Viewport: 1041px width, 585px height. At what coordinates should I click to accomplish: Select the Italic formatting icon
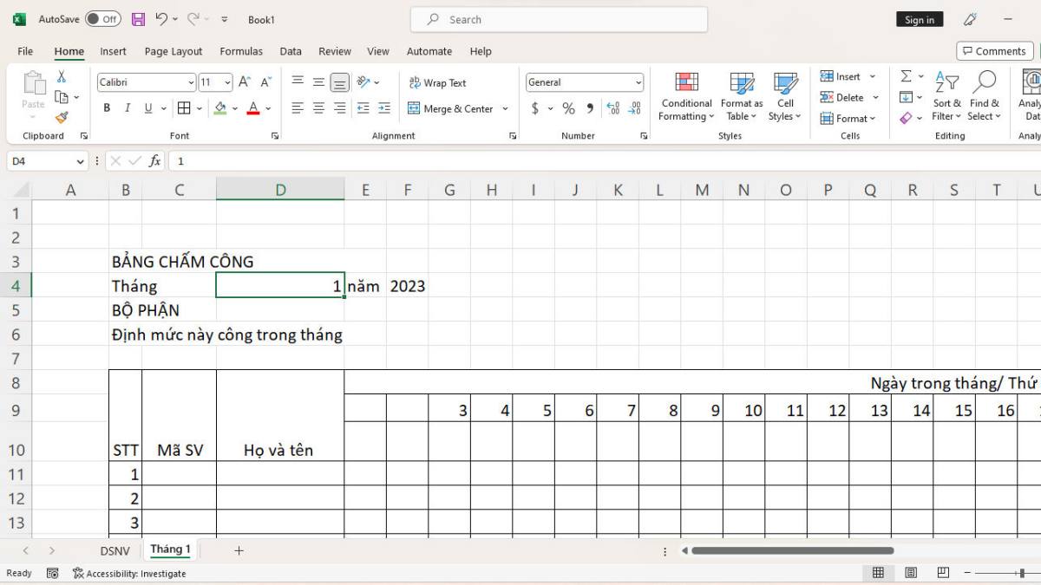[128, 107]
